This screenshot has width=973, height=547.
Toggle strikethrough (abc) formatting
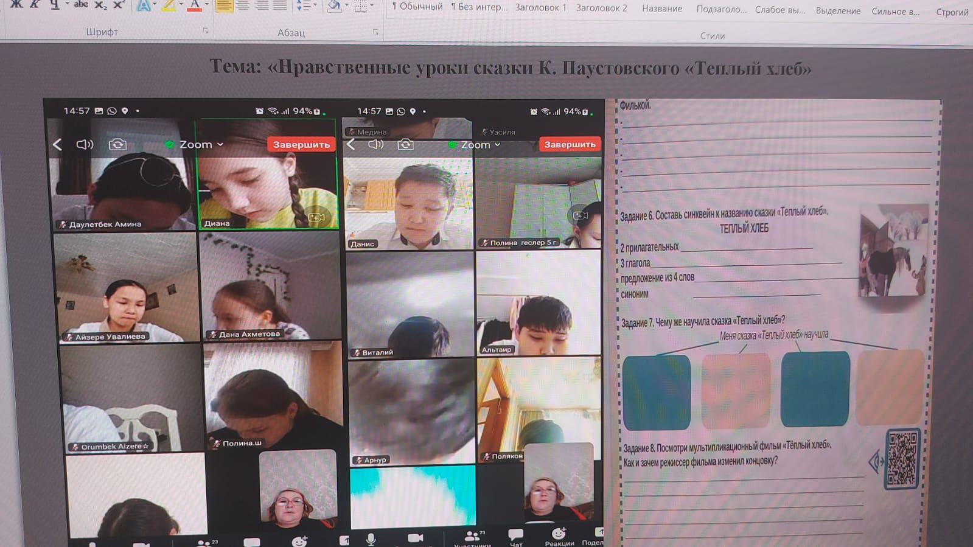point(80,4)
